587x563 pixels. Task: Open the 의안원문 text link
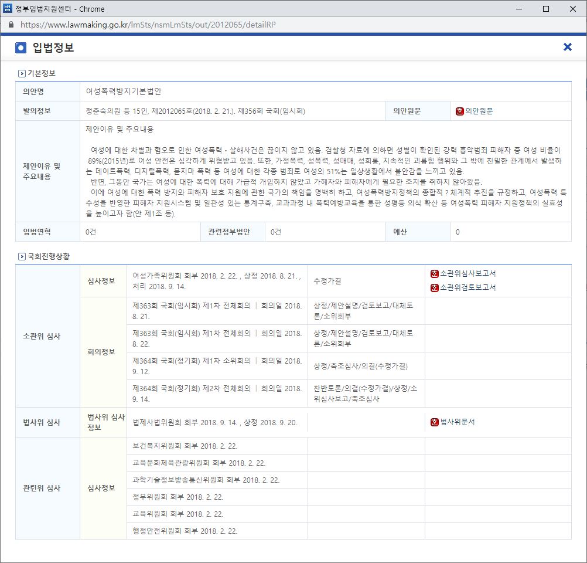click(x=479, y=111)
